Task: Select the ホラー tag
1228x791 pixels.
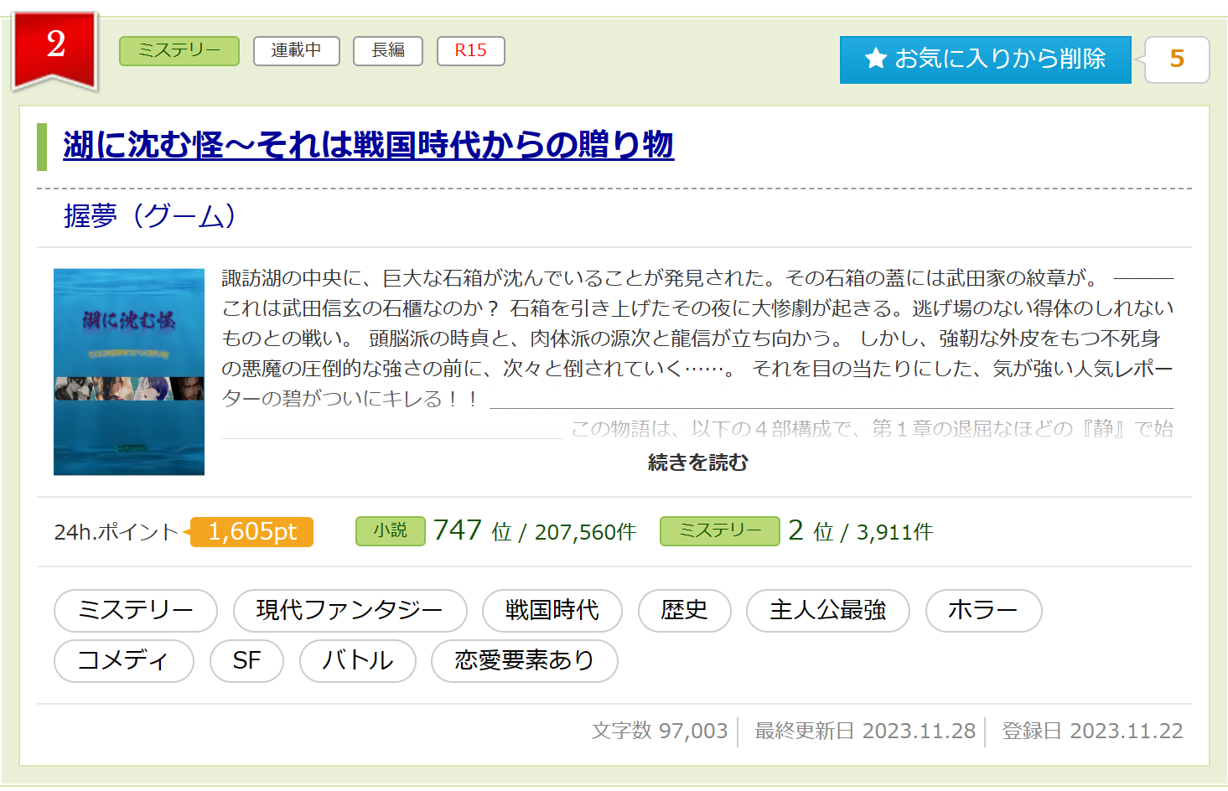Action: (983, 611)
